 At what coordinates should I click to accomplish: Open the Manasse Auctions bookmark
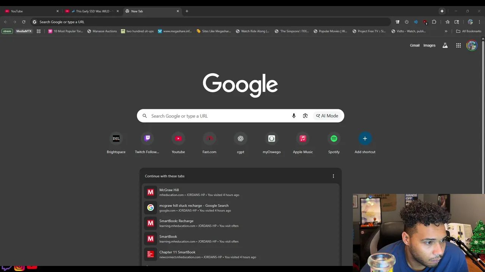(102, 31)
